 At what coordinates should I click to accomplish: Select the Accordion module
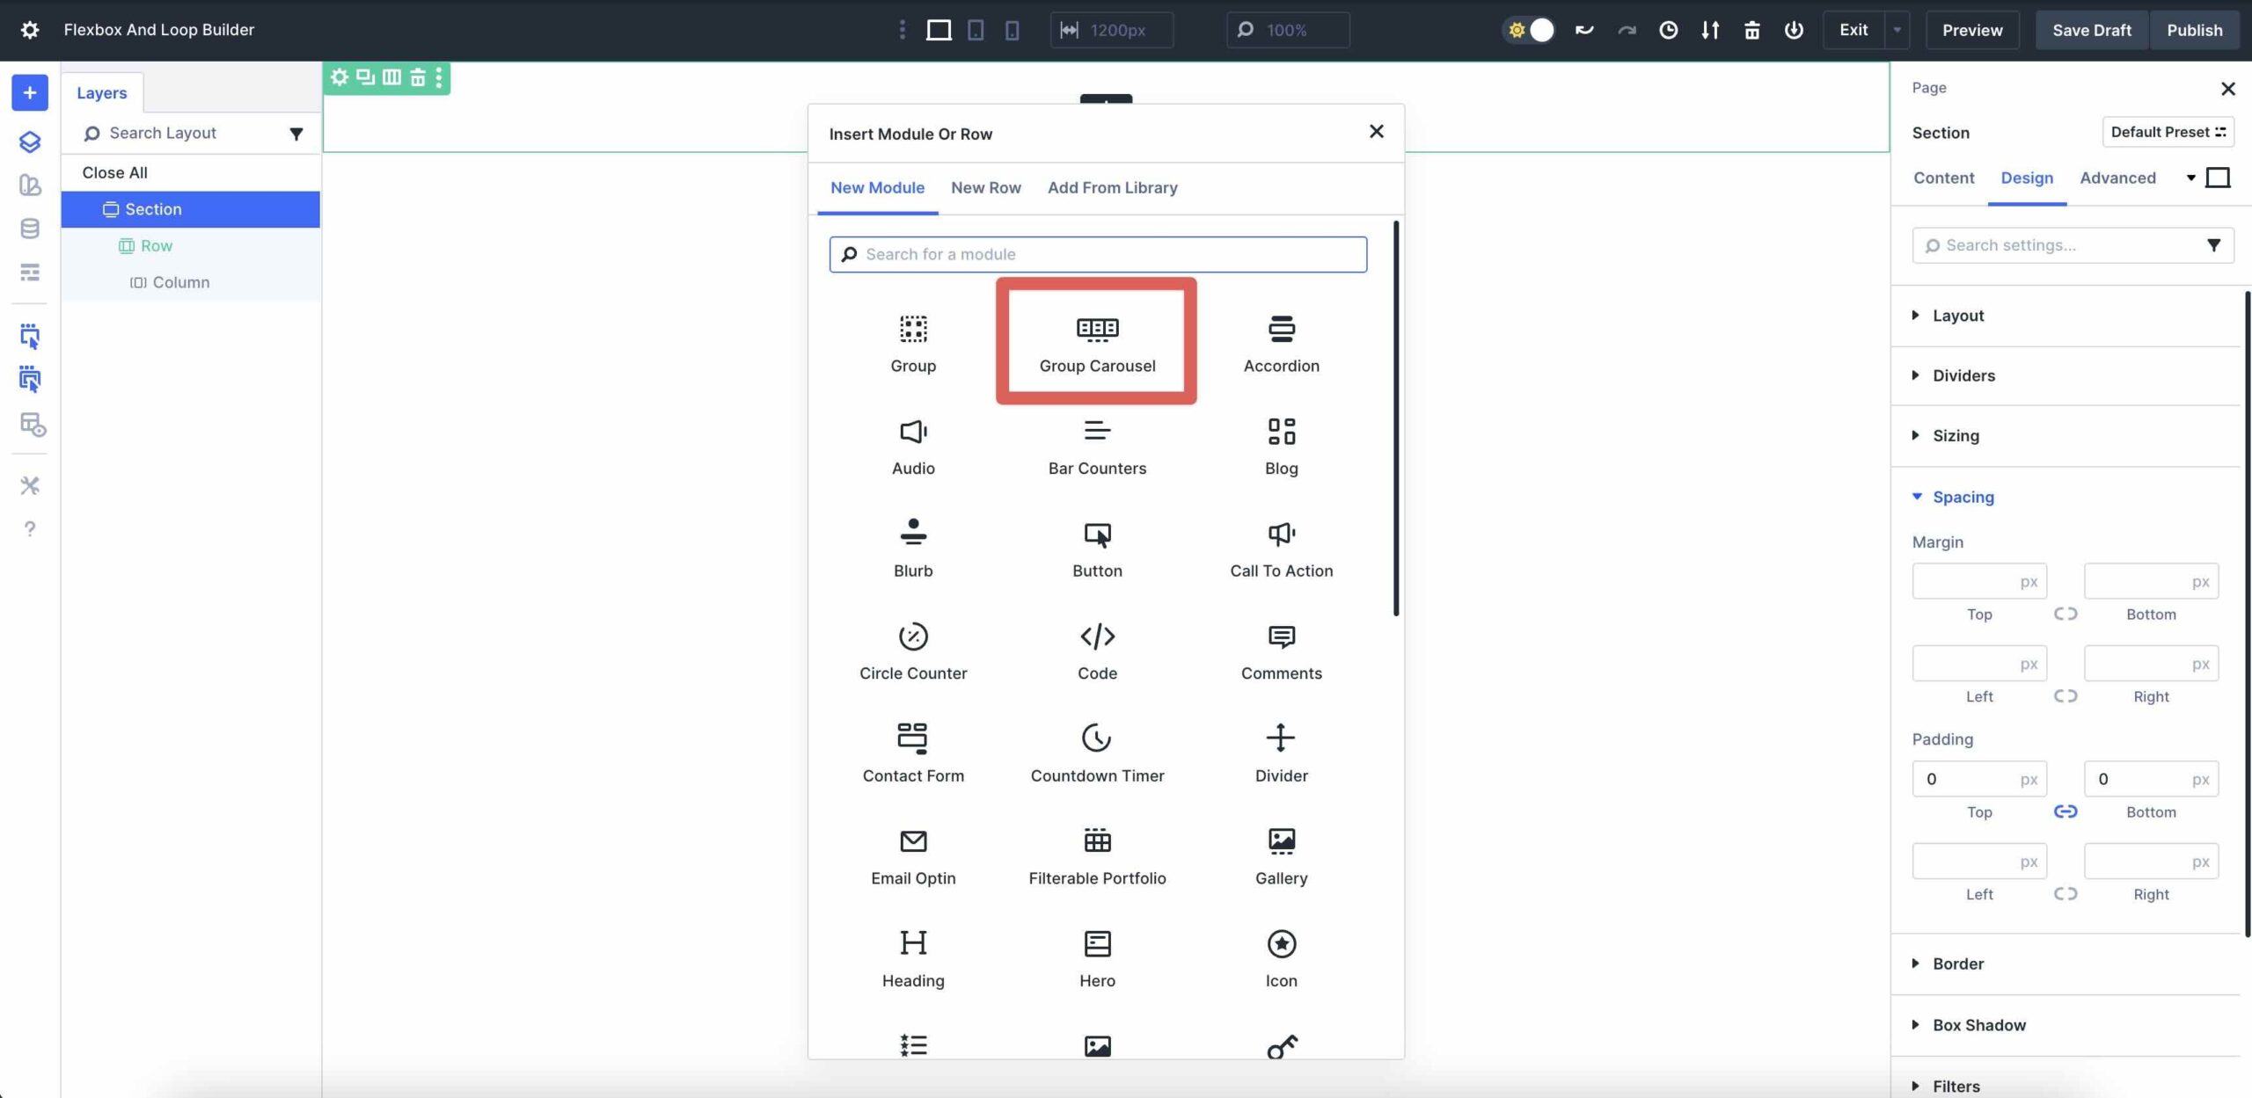tap(1281, 342)
